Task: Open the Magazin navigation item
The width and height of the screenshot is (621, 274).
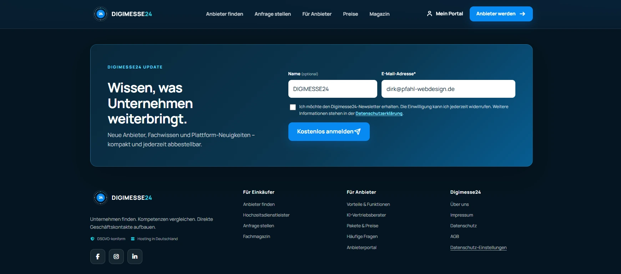Action: [x=379, y=14]
